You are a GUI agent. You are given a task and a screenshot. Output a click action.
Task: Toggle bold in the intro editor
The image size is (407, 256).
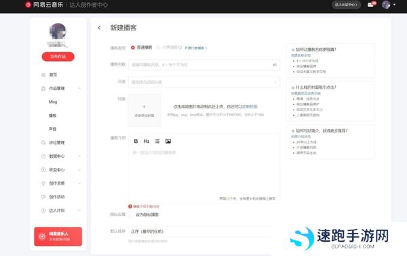pyautogui.click(x=136, y=141)
